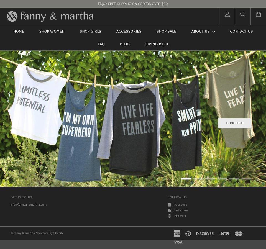Select the fifth slideshow indicator bar
Screen dimensions: 266x249
[234, 179]
